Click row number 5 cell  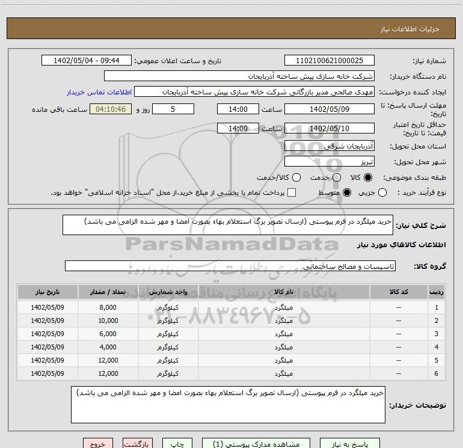437,360
